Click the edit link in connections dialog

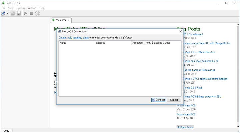[x=69, y=37]
